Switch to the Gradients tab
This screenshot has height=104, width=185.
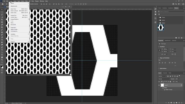tap(171, 8)
